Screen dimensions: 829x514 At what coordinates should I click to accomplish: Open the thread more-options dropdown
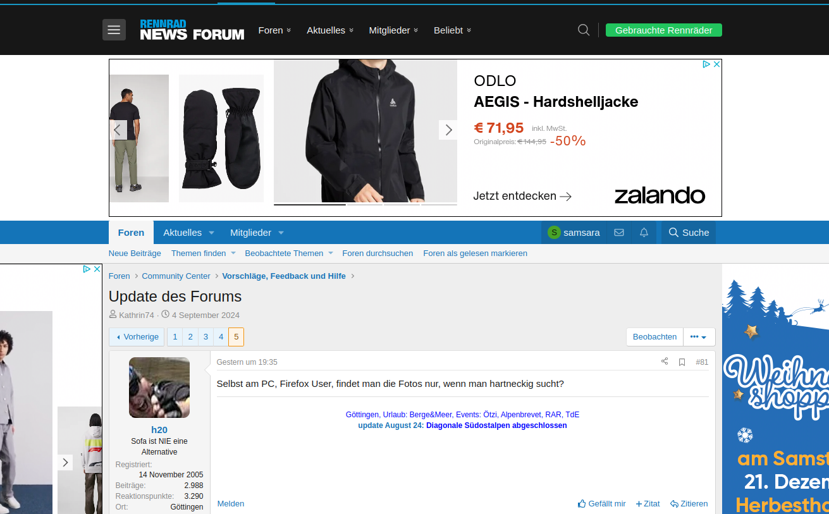[x=699, y=337]
